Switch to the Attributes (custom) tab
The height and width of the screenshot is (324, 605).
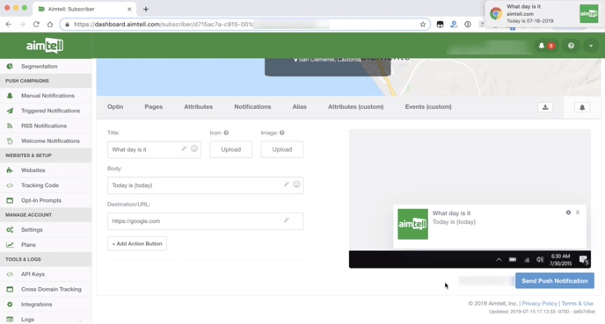click(356, 107)
